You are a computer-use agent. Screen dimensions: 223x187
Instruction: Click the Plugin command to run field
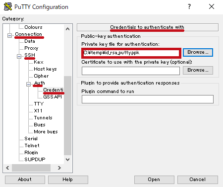(148, 99)
